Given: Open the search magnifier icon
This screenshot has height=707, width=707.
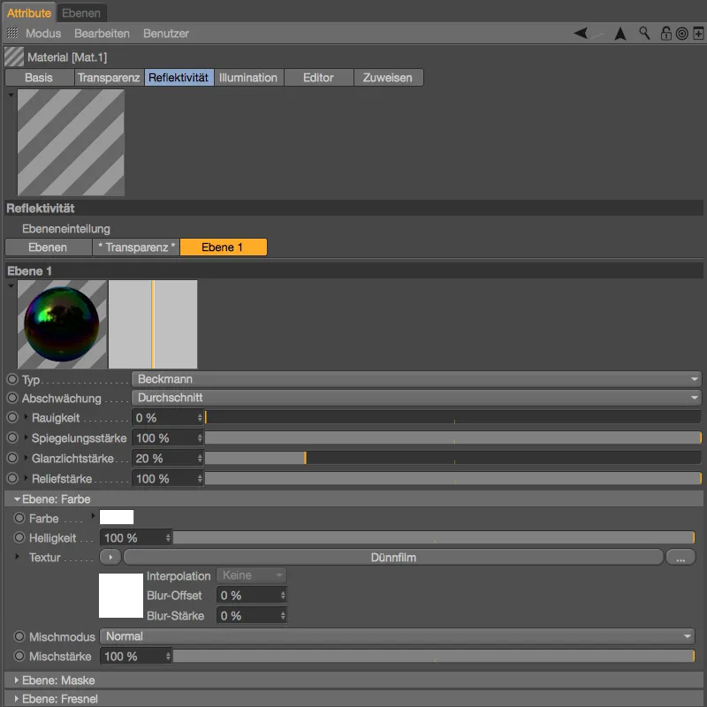Looking at the screenshot, I should 644,33.
